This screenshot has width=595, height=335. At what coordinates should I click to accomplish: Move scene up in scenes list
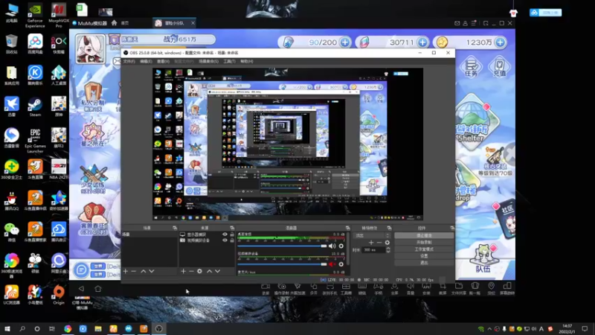143,271
